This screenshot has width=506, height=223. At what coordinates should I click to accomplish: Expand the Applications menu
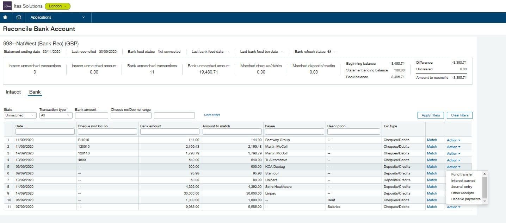coord(58,17)
